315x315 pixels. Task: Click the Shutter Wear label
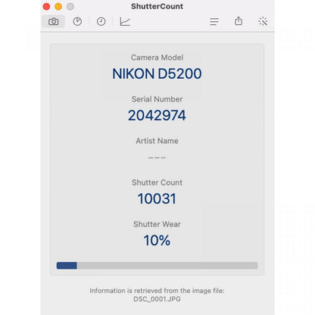click(x=157, y=224)
